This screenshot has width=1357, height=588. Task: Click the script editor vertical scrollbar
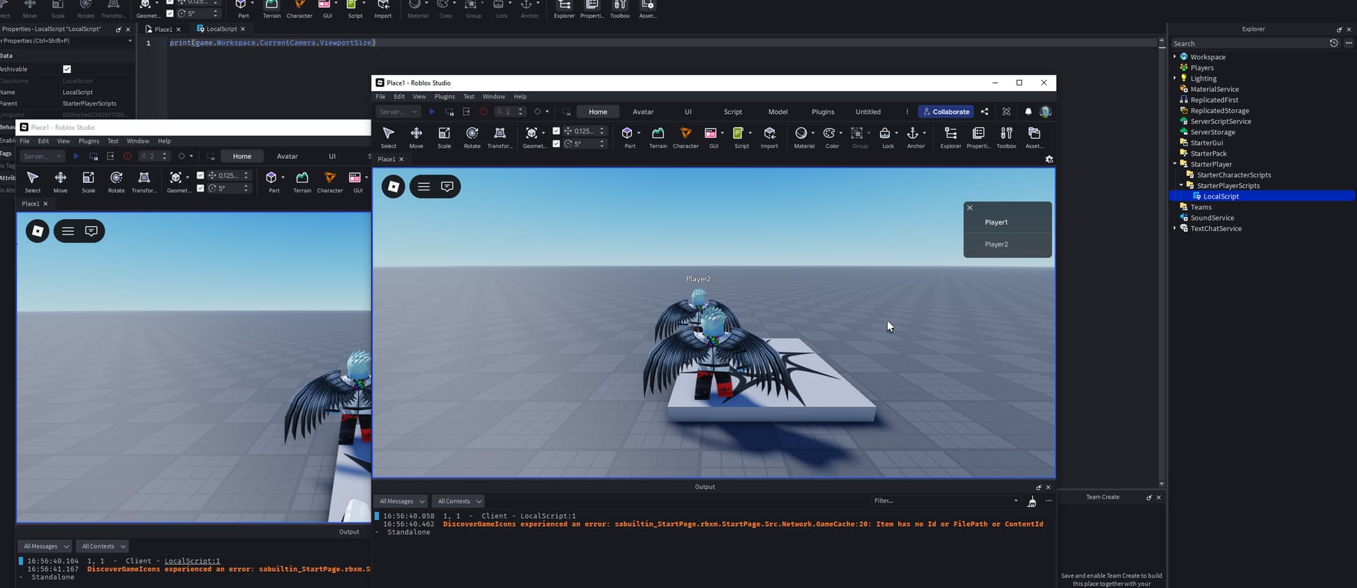click(x=1161, y=261)
